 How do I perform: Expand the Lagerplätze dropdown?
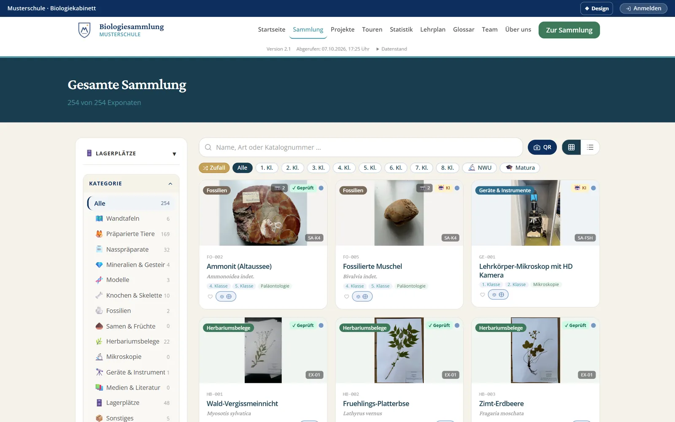pos(132,154)
